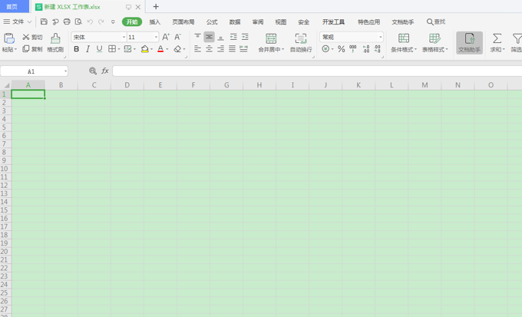
Task: Click in the formula bar input
Action: pos(317,71)
